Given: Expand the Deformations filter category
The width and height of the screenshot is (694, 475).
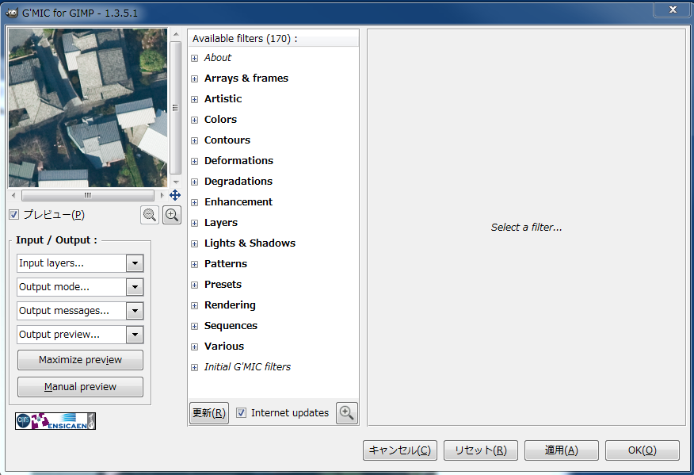Looking at the screenshot, I should pyautogui.click(x=194, y=161).
